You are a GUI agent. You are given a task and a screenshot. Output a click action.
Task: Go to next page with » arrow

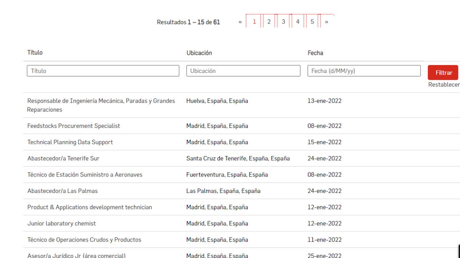coord(327,22)
